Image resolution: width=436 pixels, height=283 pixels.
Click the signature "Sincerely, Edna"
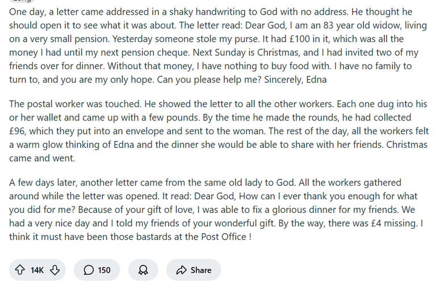(x=295, y=80)
